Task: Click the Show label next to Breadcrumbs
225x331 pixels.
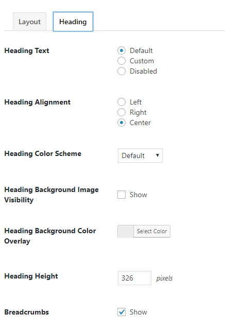Action: tap(139, 312)
